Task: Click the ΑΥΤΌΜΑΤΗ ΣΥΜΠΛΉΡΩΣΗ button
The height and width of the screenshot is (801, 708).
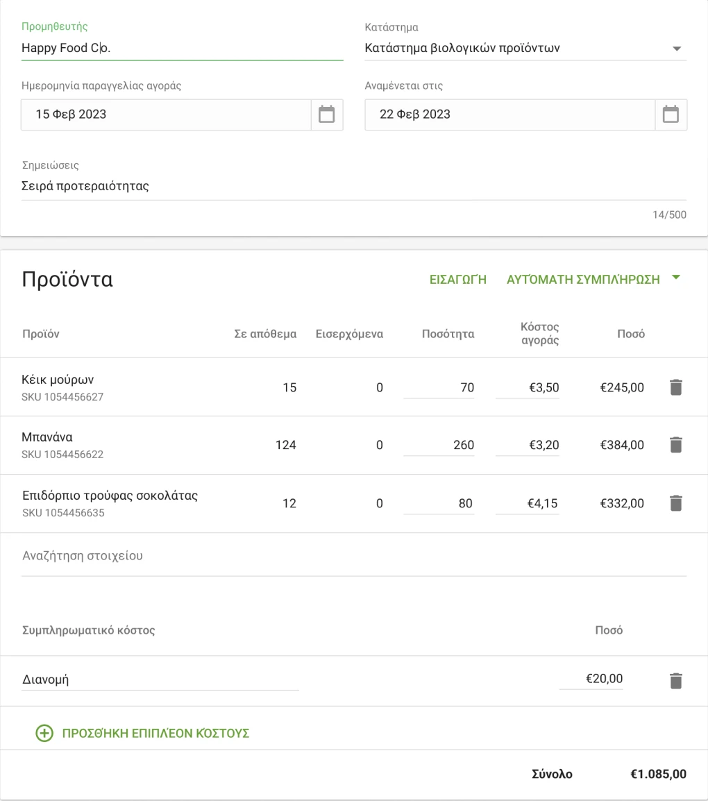Action: tap(583, 280)
